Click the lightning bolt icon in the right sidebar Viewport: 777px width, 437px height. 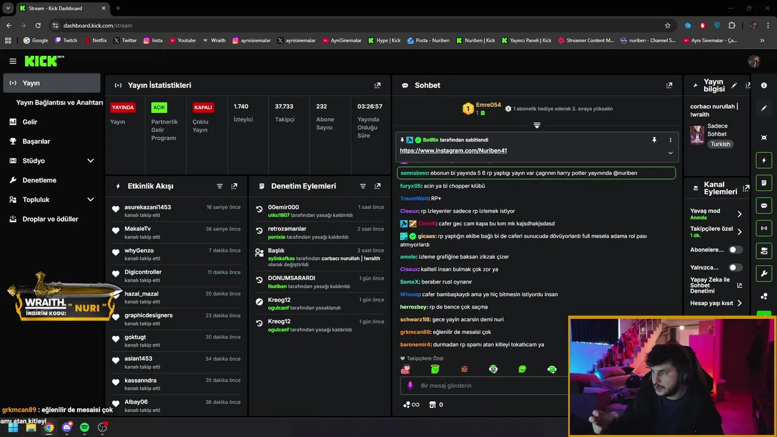pos(764,160)
